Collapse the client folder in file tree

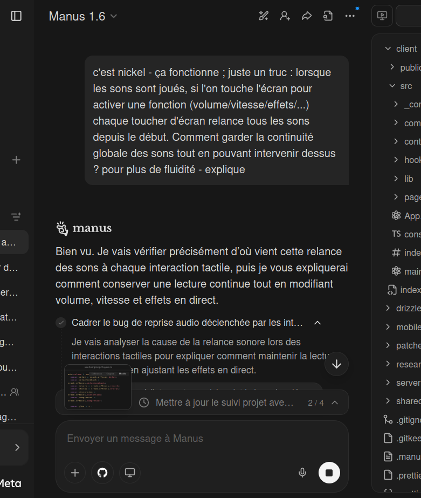tap(388, 49)
